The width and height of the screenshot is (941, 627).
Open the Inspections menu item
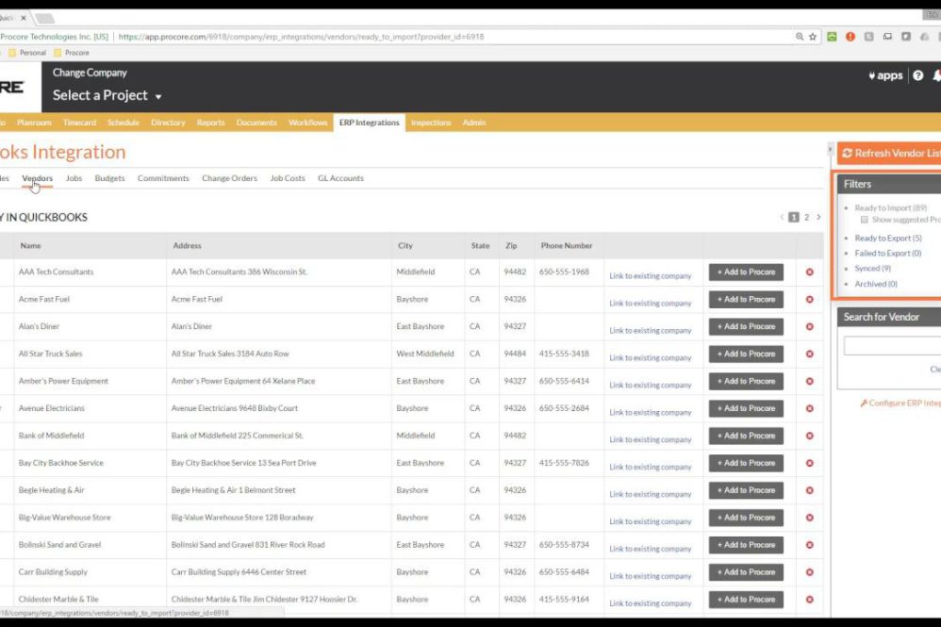pos(431,123)
